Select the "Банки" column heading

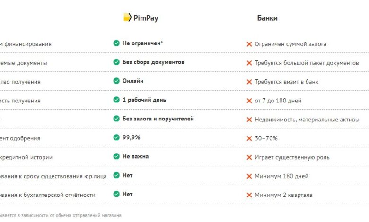pyautogui.click(x=267, y=18)
